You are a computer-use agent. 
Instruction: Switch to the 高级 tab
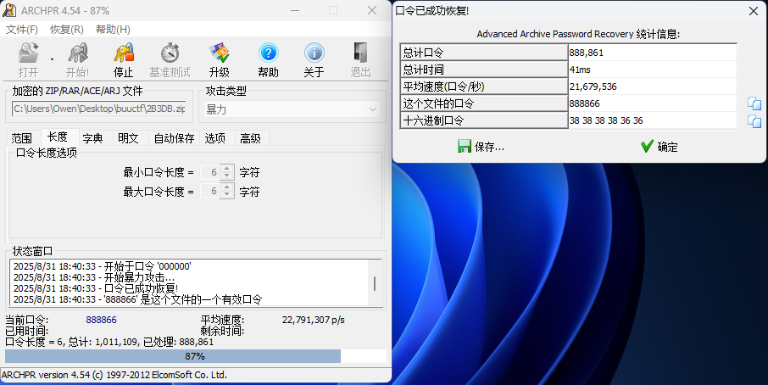pyautogui.click(x=250, y=138)
